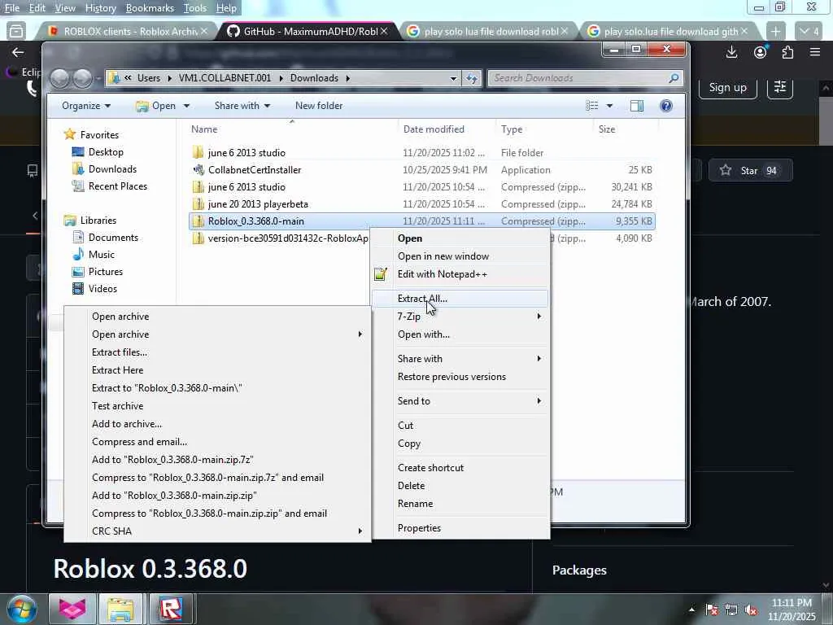The height and width of the screenshot is (625, 833).
Task: Select Edit with Notepad++
Action: point(460,274)
